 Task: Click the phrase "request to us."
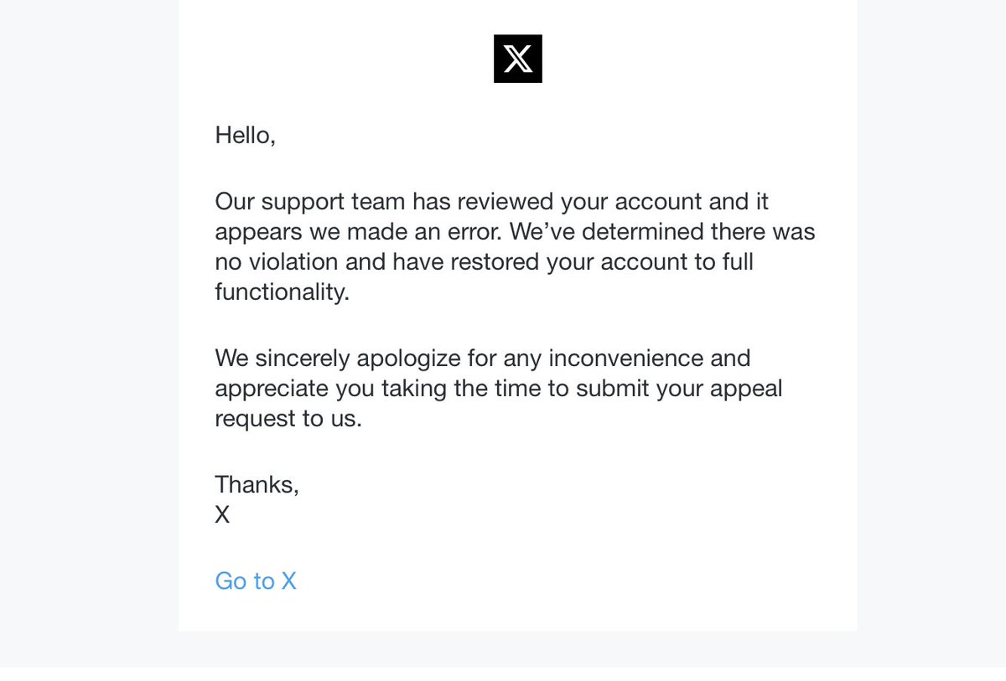[x=288, y=418]
